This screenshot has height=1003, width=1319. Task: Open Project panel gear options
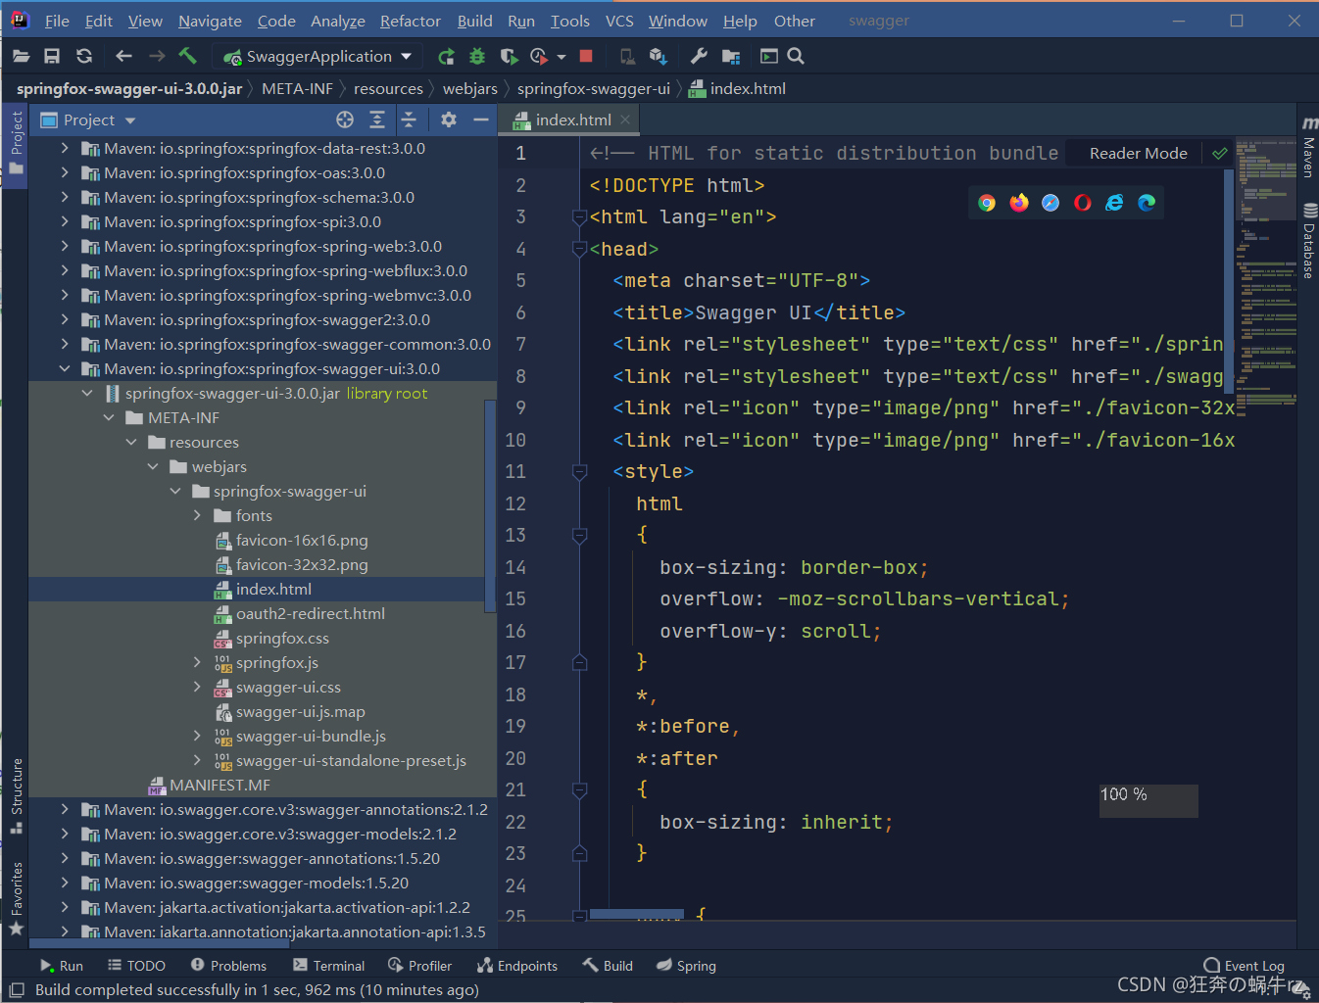coord(449,119)
